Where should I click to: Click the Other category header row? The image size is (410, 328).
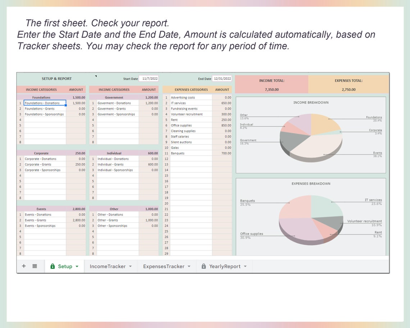coord(124,209)
